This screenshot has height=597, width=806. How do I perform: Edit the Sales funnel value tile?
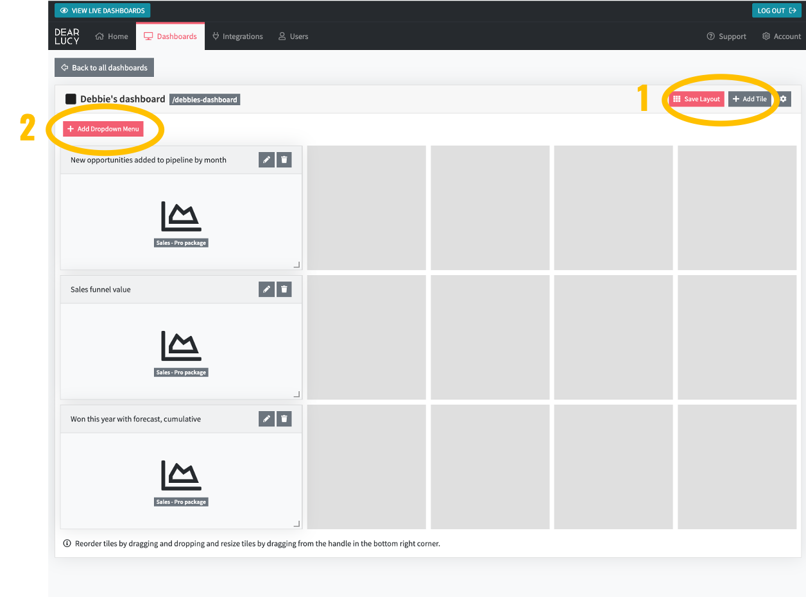(x=266, y=289)
